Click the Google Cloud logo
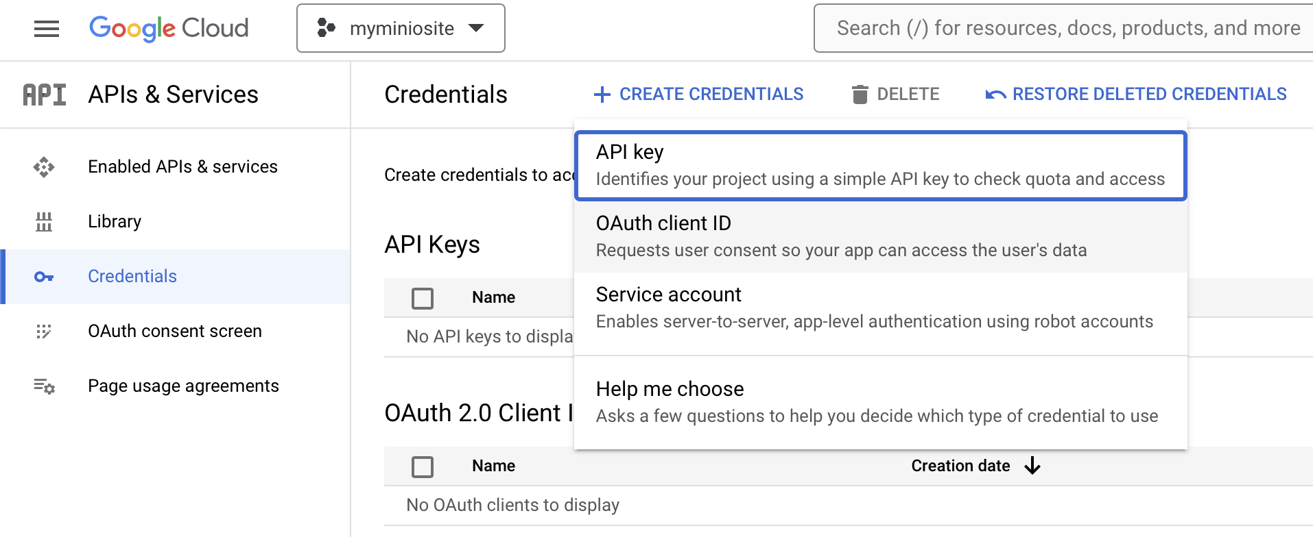 (169, 29)
